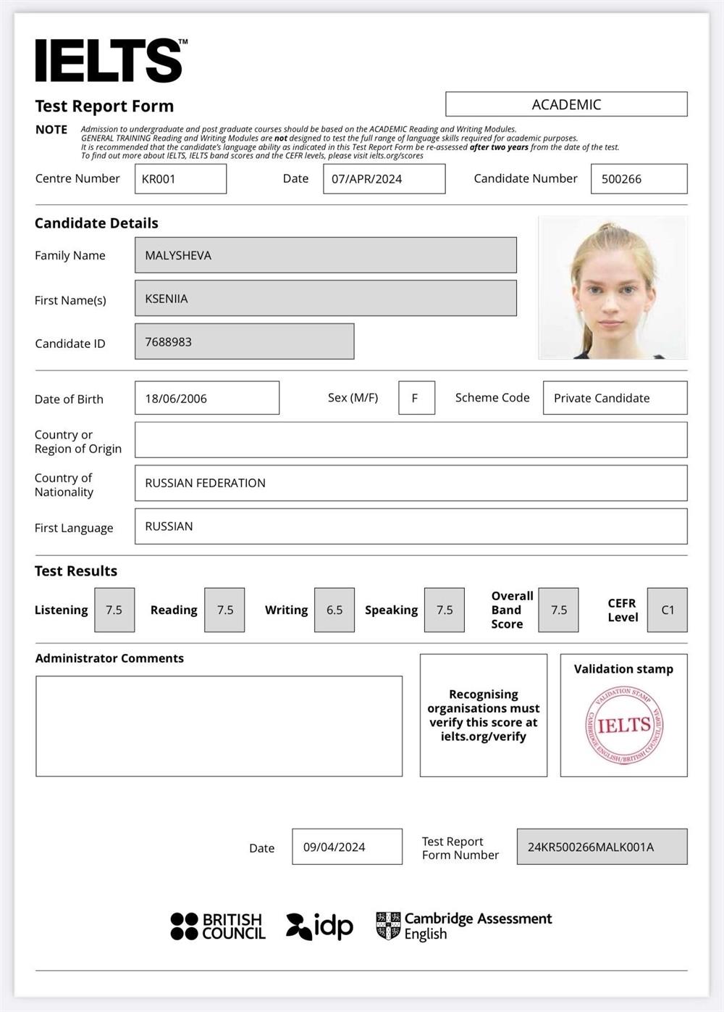Click the idp logo

point(319,926)
